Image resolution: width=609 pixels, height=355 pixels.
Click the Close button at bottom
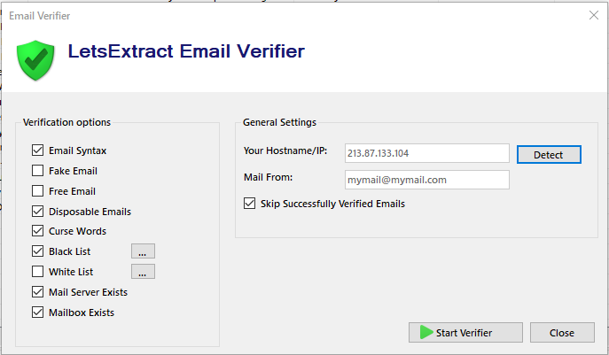[562, 333]
